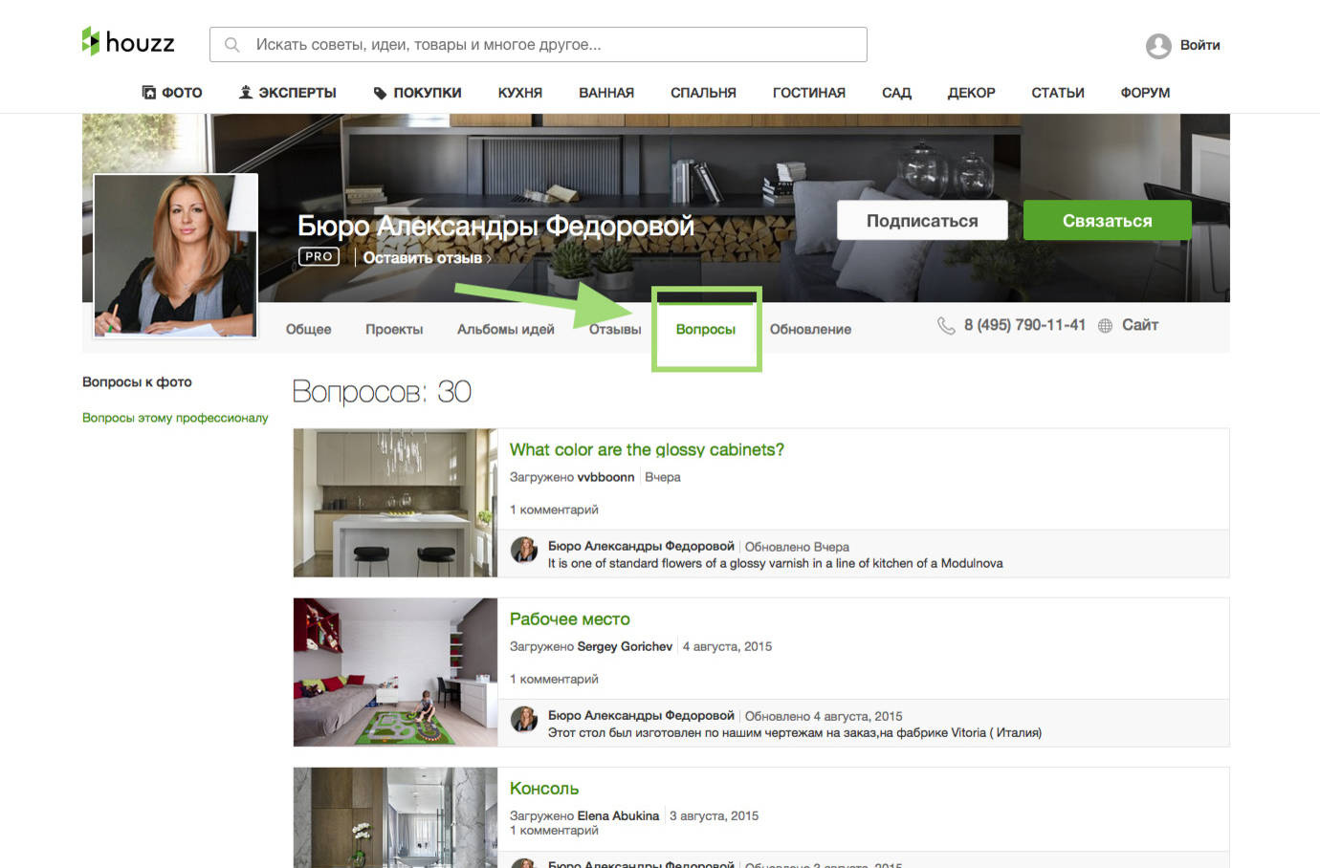
Task: Switch to the Проекты tab
Action: click(393, 329)
